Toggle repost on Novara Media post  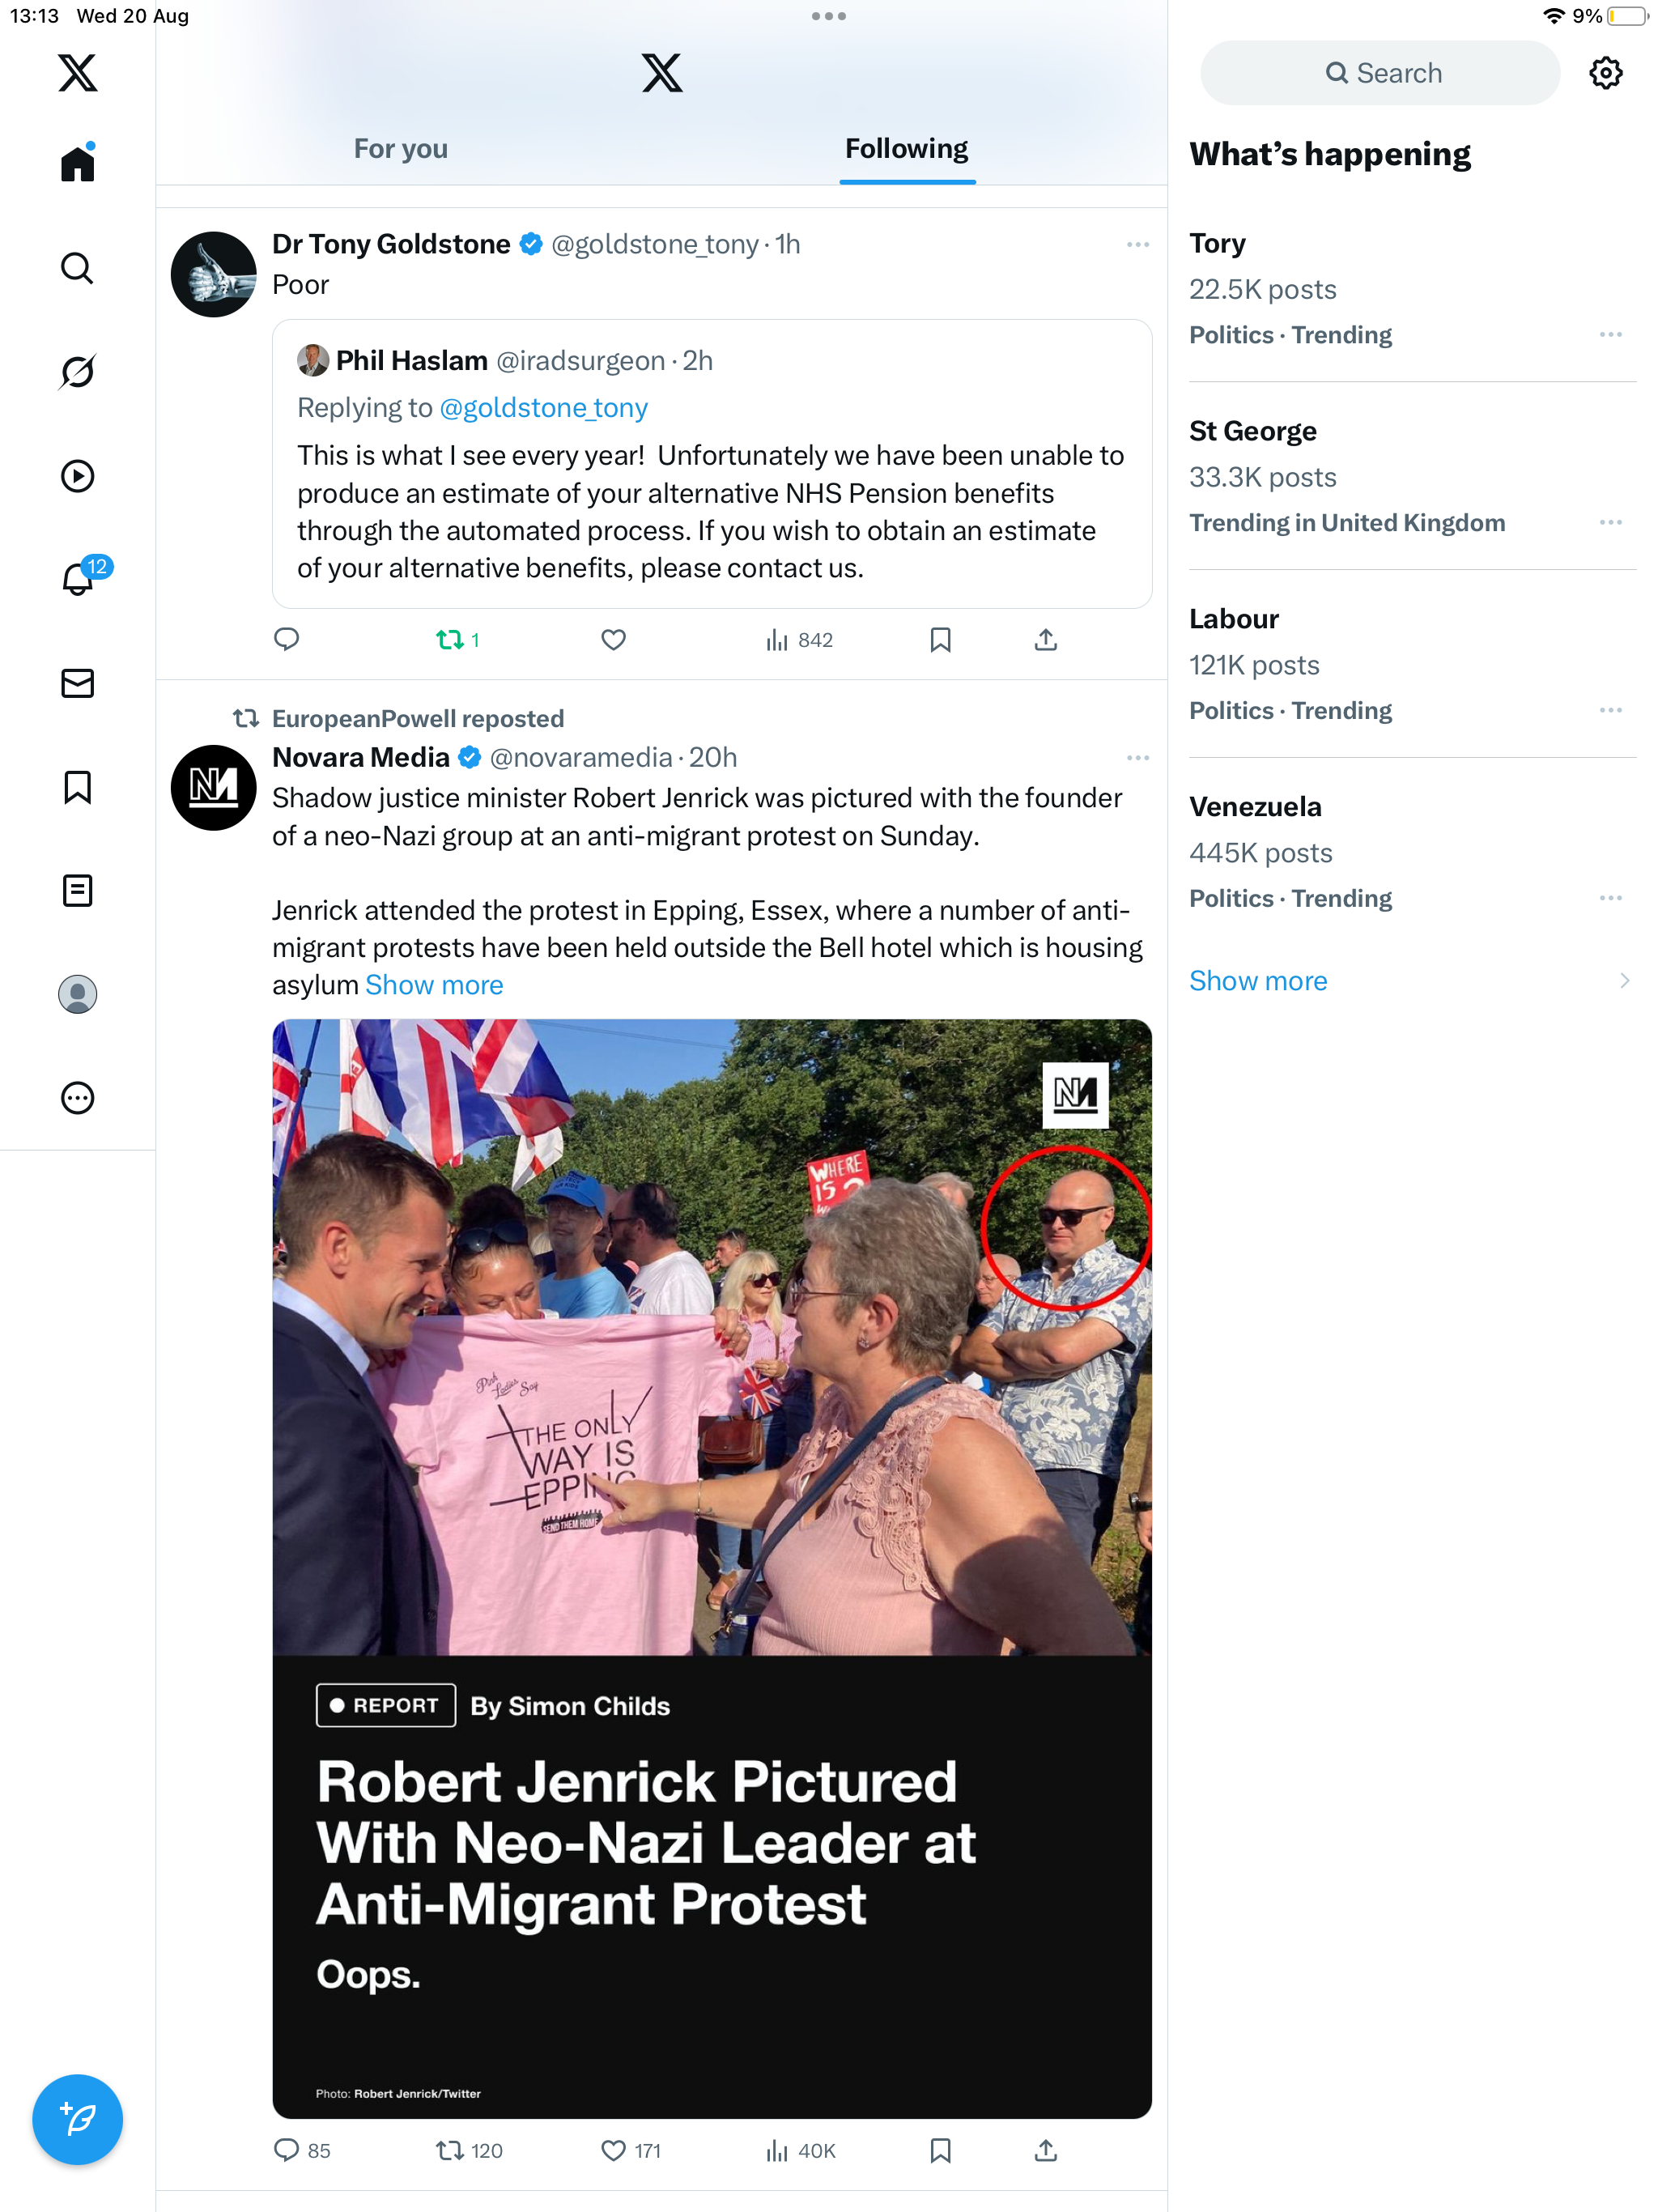tap(450, 2150)
